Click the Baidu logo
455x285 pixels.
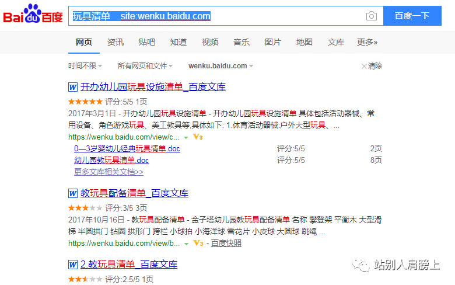point(33,14)
